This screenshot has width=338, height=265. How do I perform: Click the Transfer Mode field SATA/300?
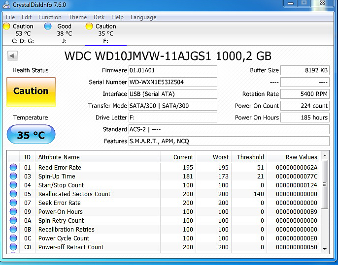(x=172, y=106)
